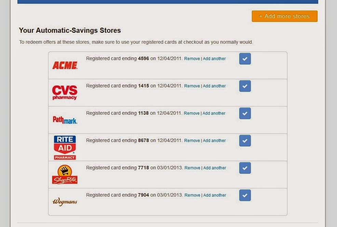Image resolution: width=337 pixels, height=227 pixels.
Task: Open the ACME store logo
Action: click(65, 65)
